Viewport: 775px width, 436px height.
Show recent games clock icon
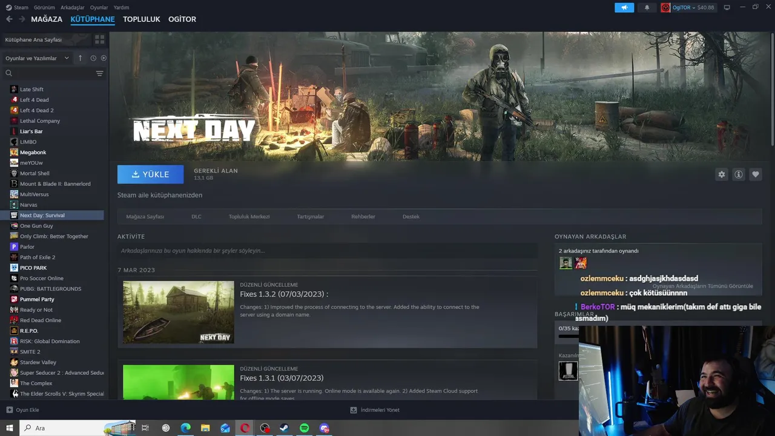93,58
